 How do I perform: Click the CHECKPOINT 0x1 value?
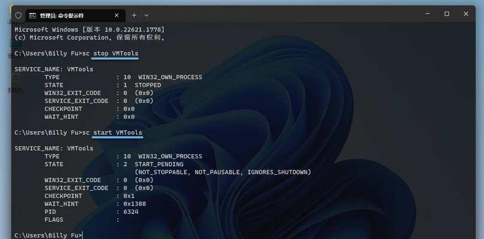[x=129, y=196]
